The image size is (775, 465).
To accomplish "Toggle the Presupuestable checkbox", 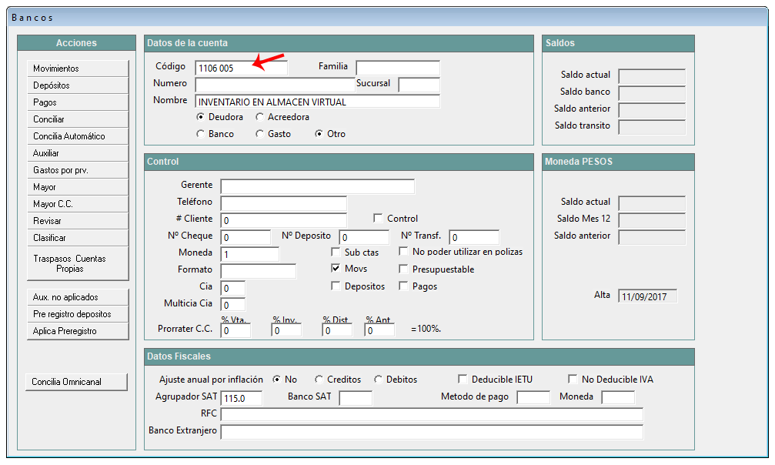I will [403, 268].
